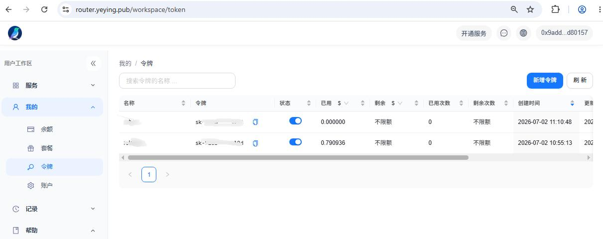Bookmark this page with star icon

tap(530, 9)
